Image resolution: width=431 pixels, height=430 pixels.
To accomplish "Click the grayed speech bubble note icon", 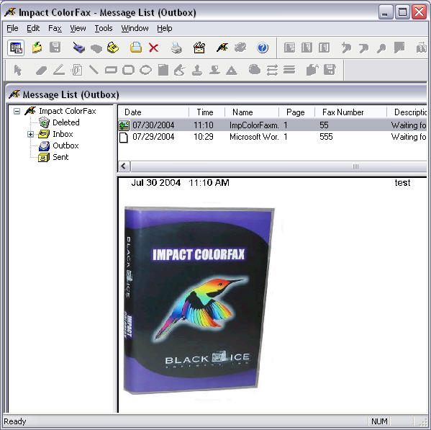I will [399, 48].
